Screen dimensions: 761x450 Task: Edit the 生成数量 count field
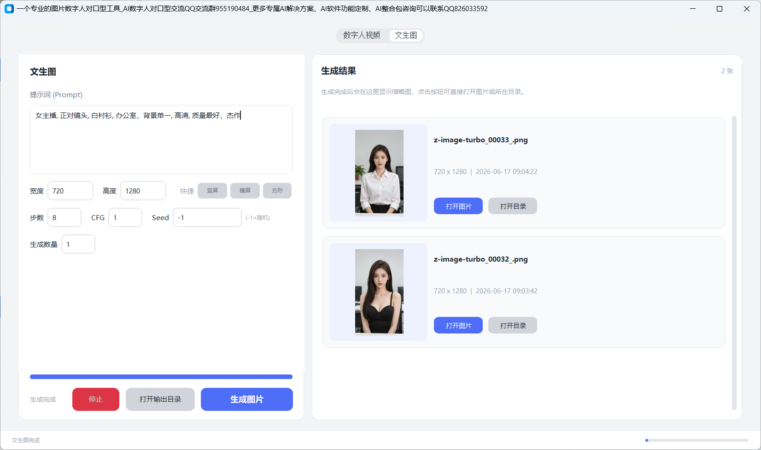78,244
